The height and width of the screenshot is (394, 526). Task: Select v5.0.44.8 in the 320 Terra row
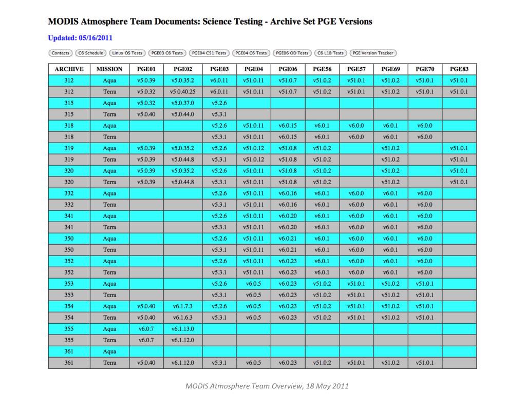pyautogui.click(x=183, y=182)
